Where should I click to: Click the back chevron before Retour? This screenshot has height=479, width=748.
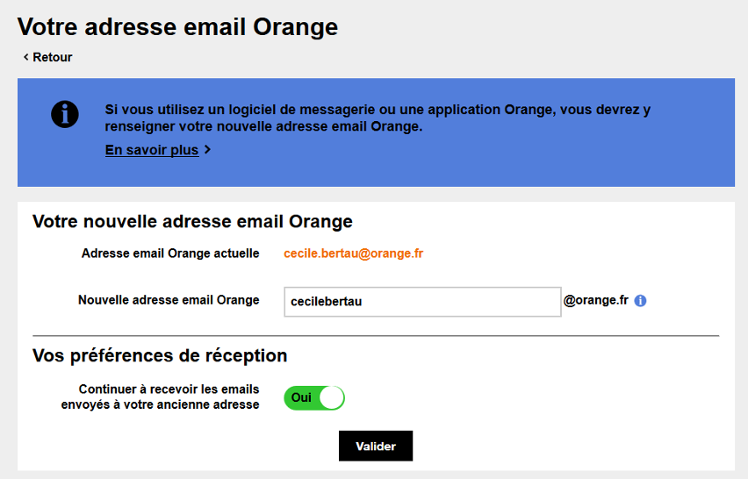(x=26, y=57)
